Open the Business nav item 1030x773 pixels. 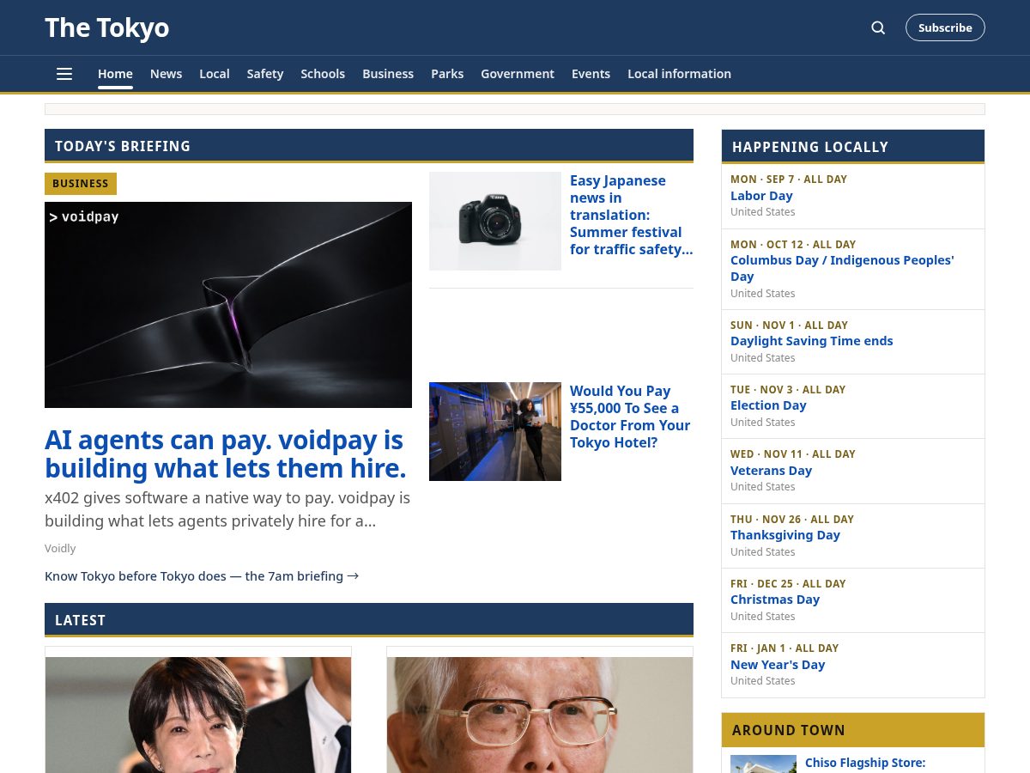[388, 74]
